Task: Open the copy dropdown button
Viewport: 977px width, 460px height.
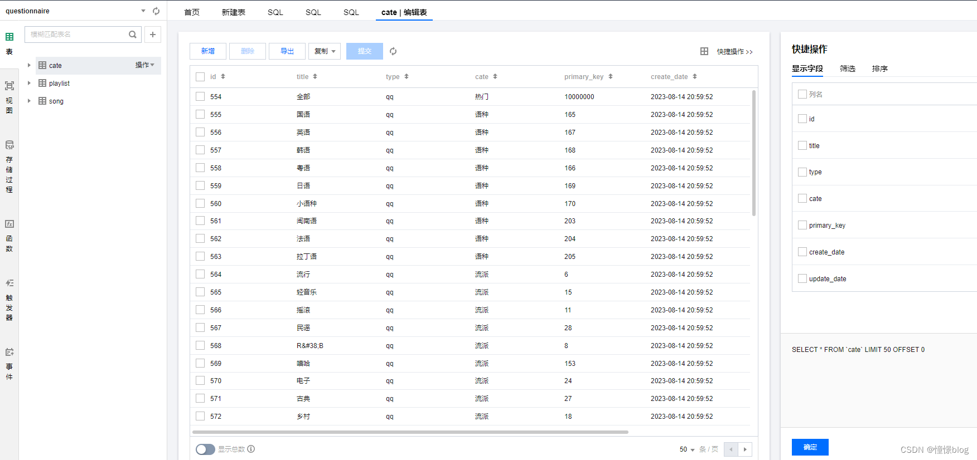Action: click(325, 51)
